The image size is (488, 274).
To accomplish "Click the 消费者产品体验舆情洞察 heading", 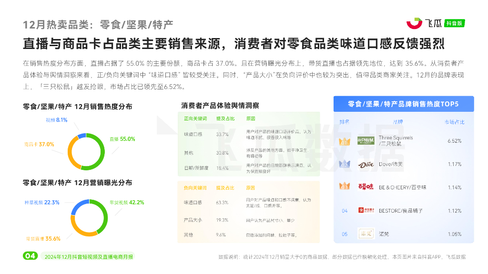I will (x=220, y=106).
